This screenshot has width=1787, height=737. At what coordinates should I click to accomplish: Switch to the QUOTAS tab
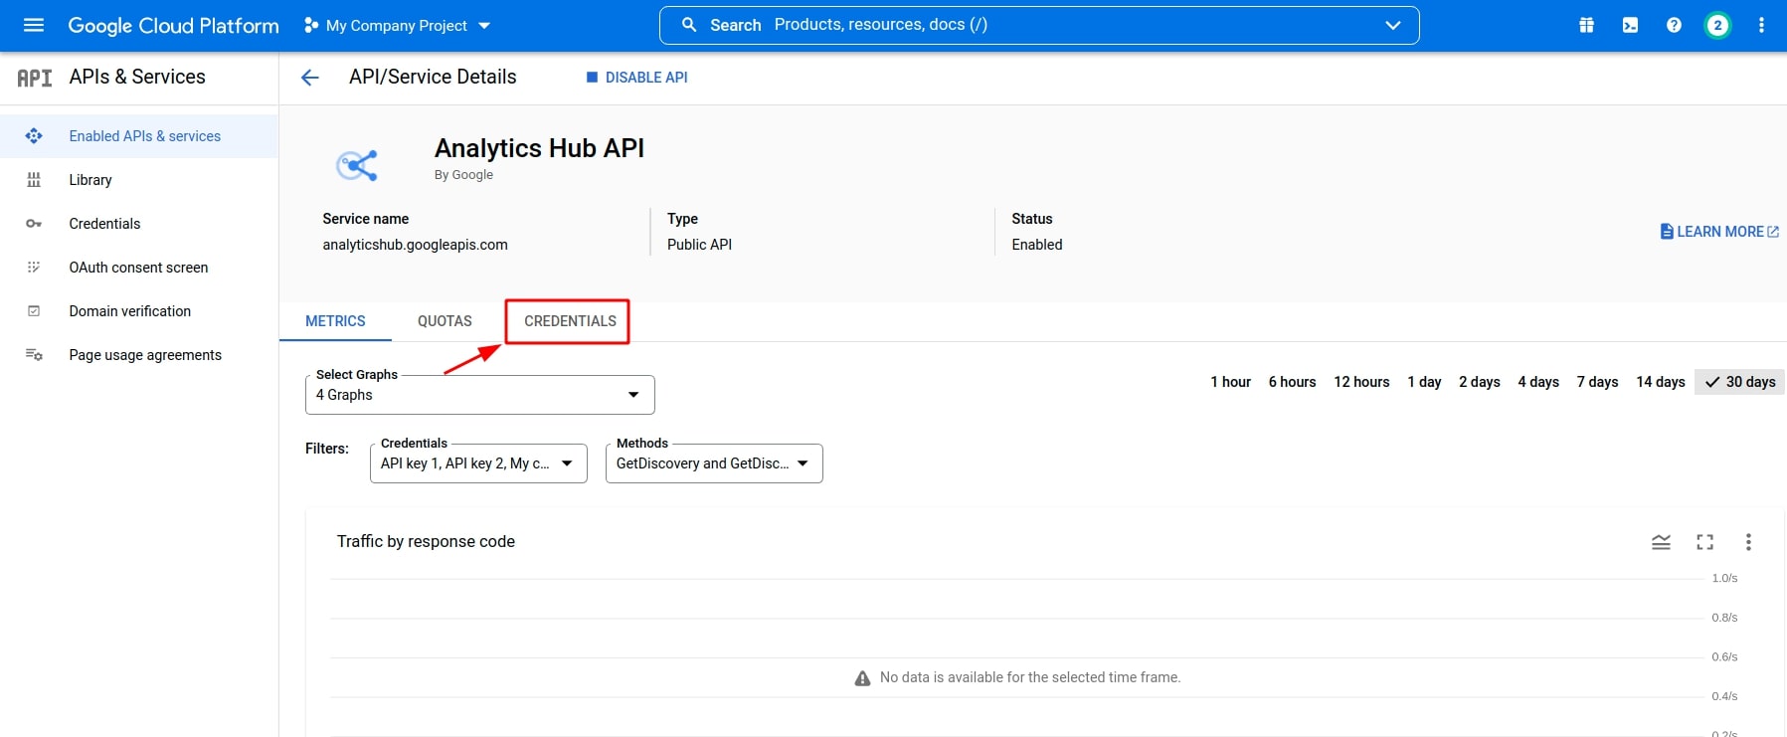(445, 321)
